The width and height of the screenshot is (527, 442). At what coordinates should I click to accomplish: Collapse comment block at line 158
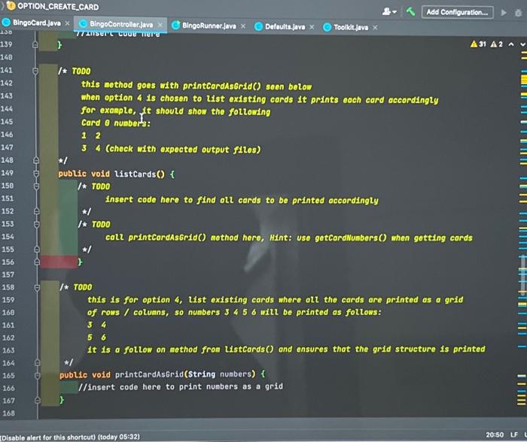click(37, 288)
